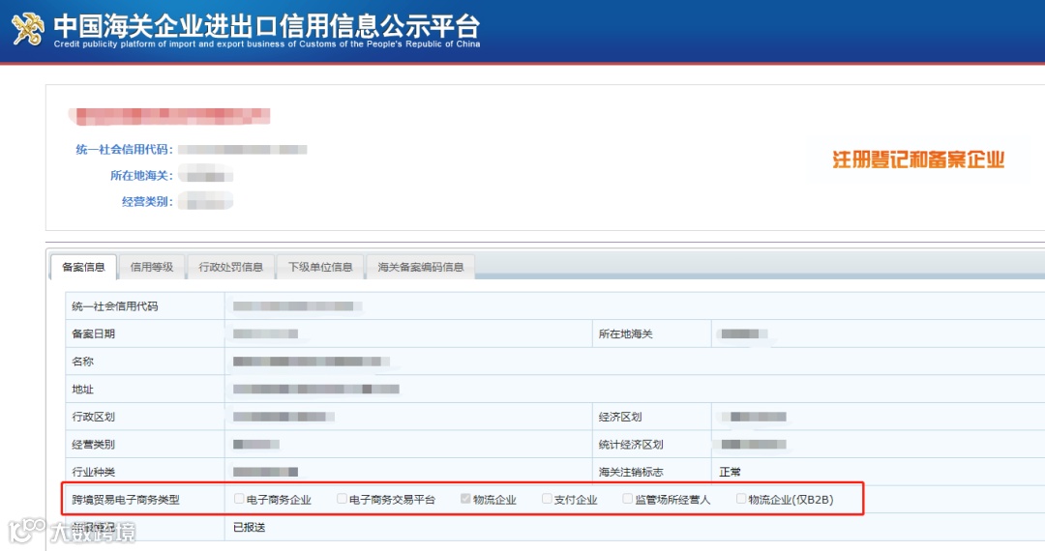Click the 名称 table label
Viewport: 1045px width, 551px height.
[x=82, y=362]
